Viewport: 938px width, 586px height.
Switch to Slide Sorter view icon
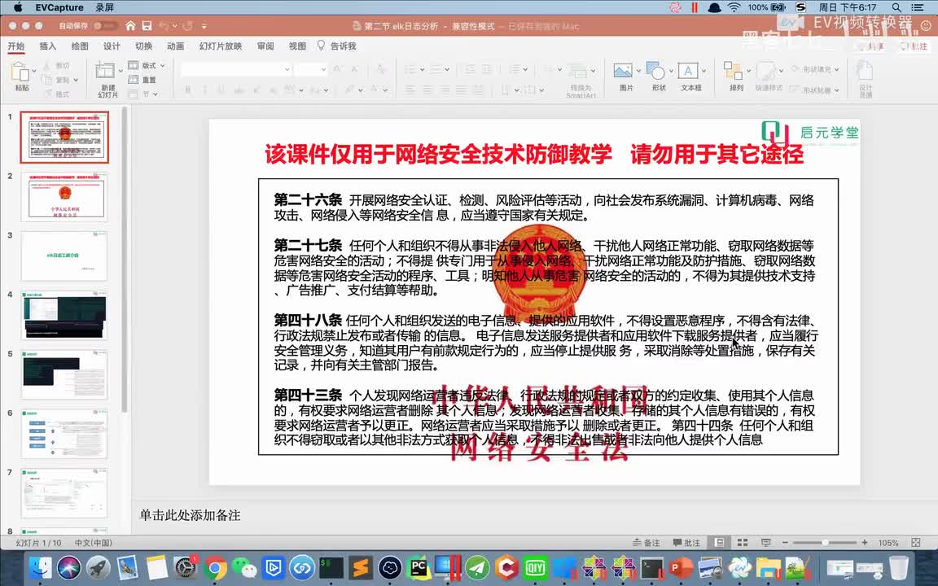743,542
